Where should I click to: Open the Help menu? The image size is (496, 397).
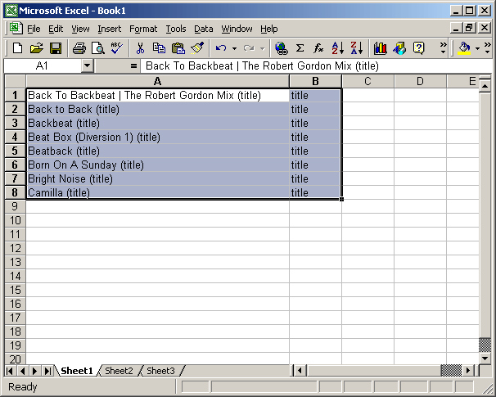[x=269, y=29]
